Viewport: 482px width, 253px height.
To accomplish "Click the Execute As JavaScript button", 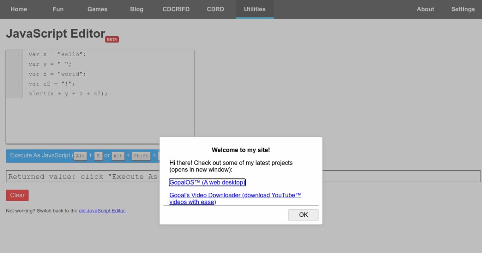I will (82, 156).
